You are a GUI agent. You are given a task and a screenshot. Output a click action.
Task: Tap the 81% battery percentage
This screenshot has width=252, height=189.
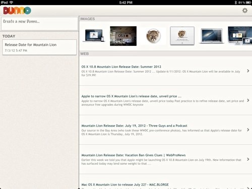click(241, 3)
